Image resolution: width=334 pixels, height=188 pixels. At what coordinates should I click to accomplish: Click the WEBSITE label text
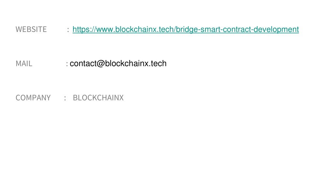(x=31, y=29)
